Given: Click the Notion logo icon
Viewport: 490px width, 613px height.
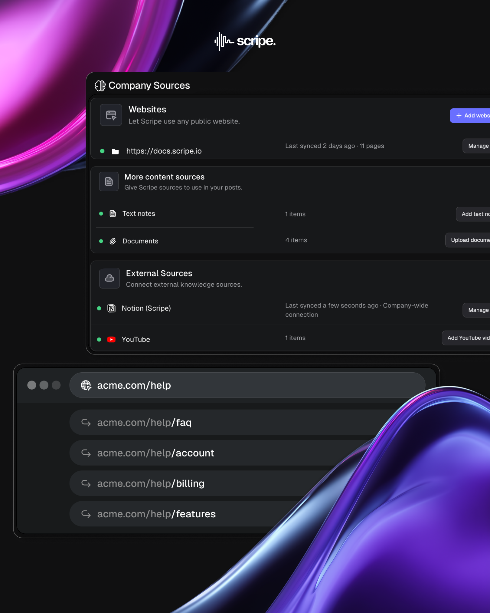Looking at the screenshot, I should pos(112,308).
